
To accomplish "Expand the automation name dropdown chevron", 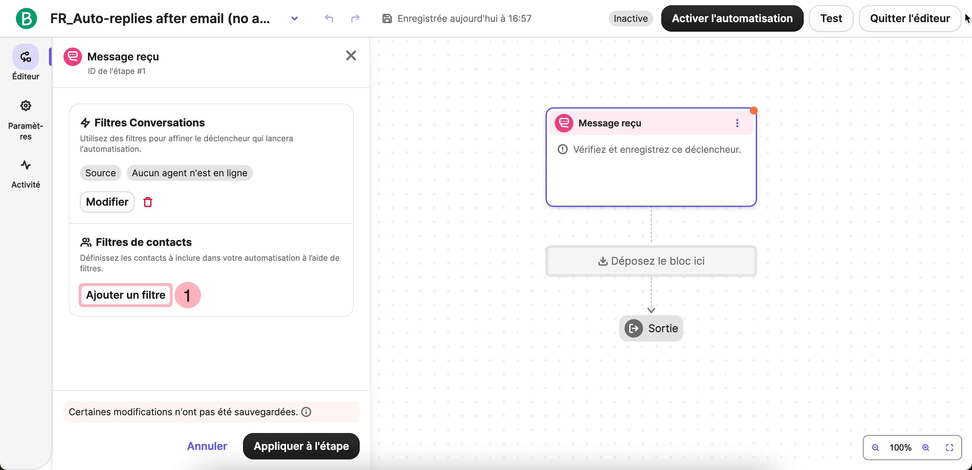I will [x=295, y=18].
